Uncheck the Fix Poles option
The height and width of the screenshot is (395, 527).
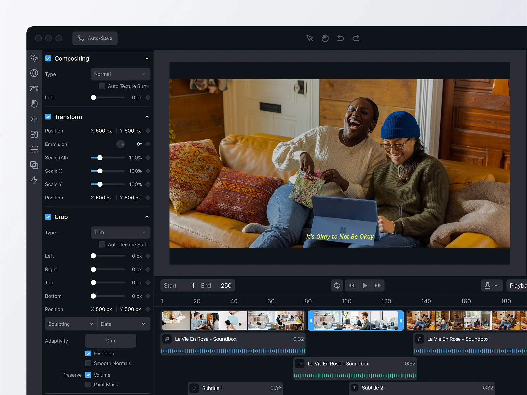88,354
